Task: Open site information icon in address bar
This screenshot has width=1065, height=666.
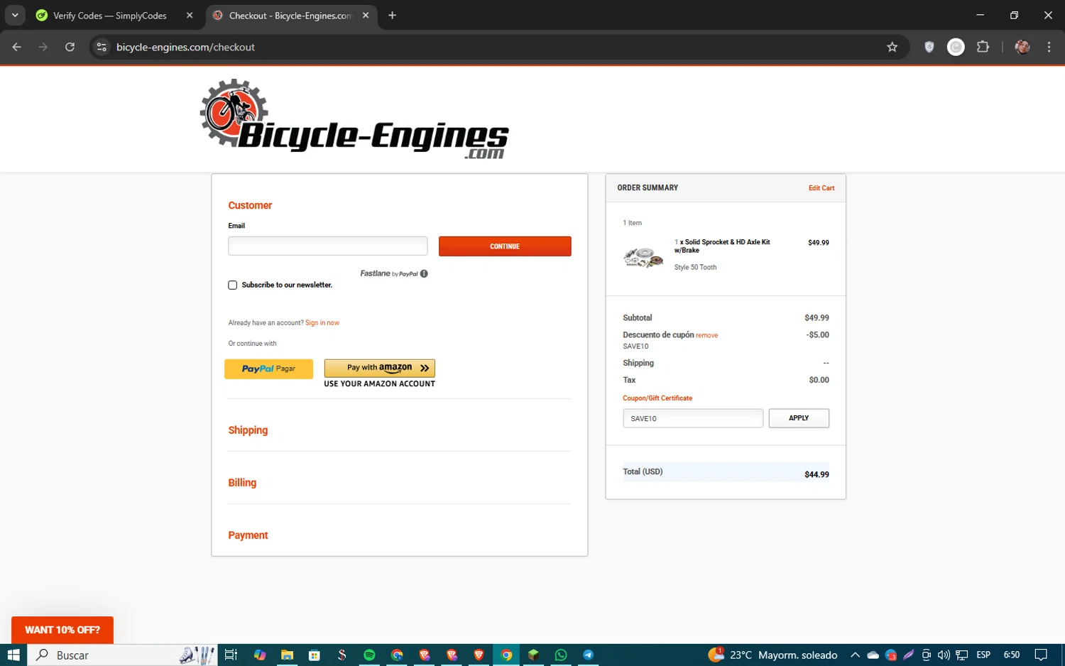Action: (x=102, y=47)
